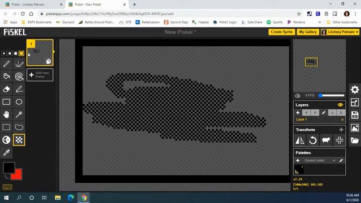The width and height of the screenshot is (361, 203).
Task: Clone sprite with the sheep icon
Action: click(x=326, y=140)
